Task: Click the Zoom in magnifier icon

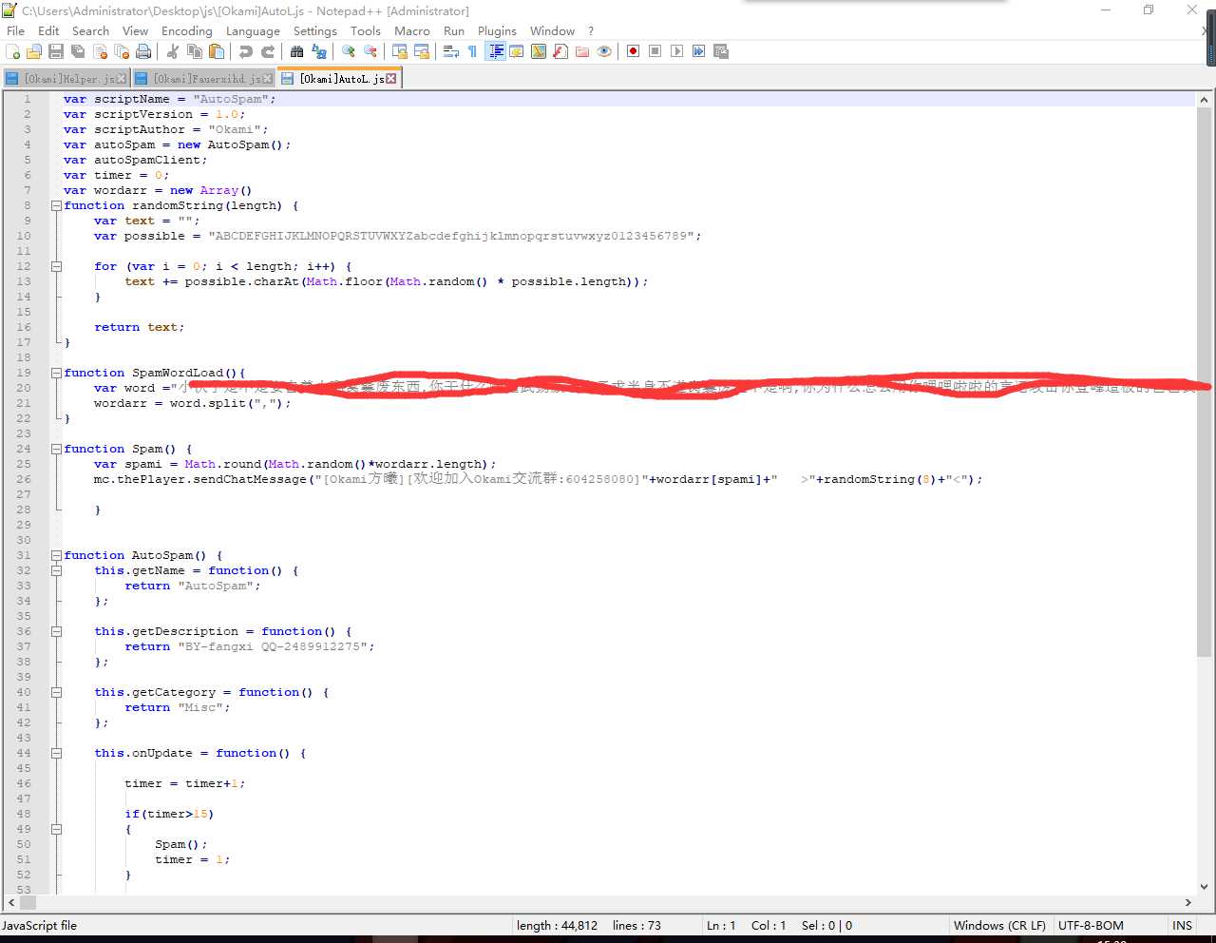Action: tap(349, 51)
